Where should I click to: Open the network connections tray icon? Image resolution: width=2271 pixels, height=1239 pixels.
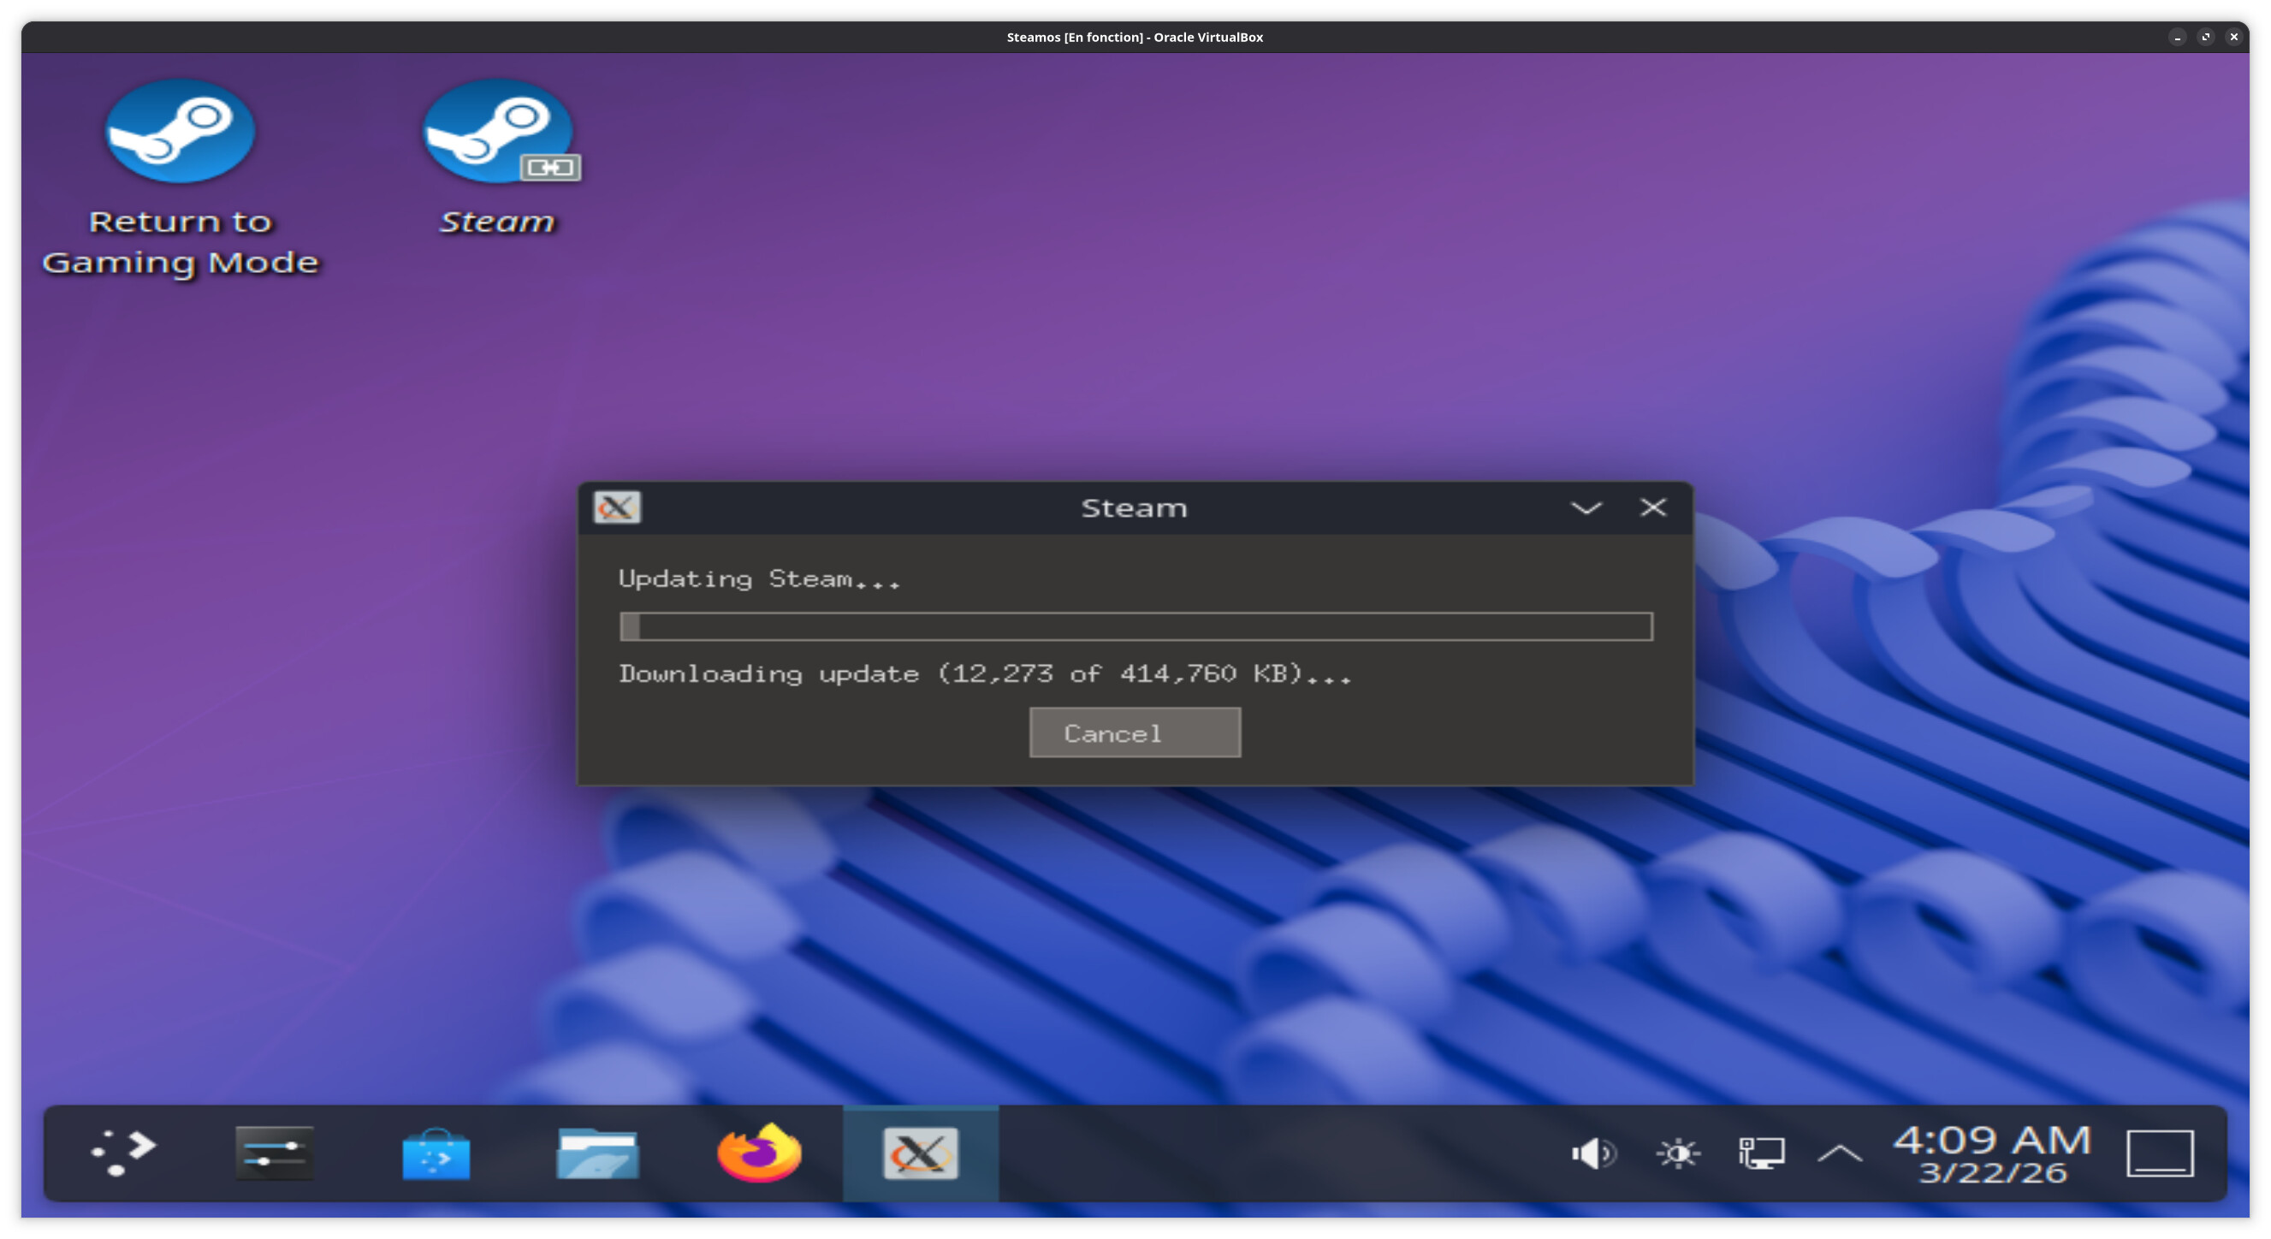pyautogui.click(x=1760, y=1153)
